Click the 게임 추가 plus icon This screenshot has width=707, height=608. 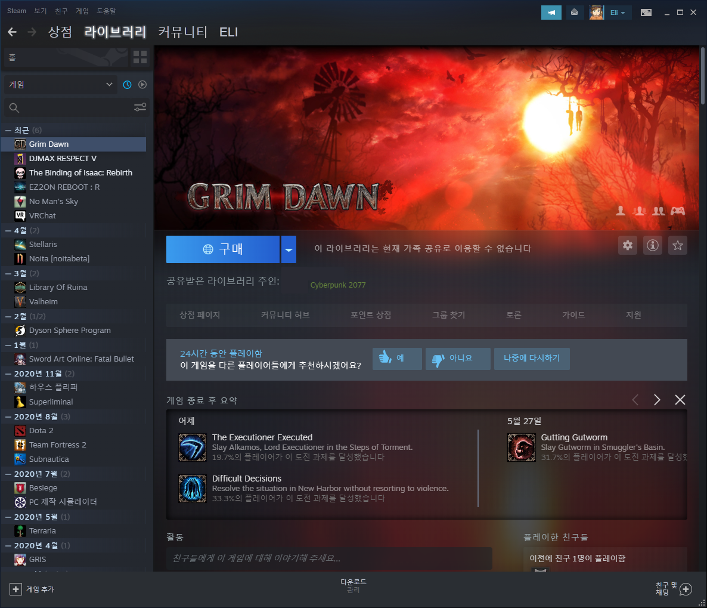tap(15, 589)
